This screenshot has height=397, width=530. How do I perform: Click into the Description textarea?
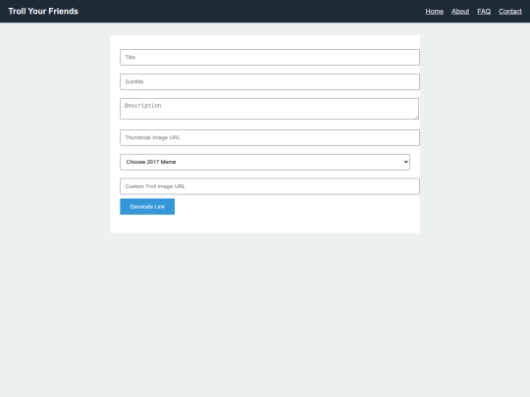(269, 109)
